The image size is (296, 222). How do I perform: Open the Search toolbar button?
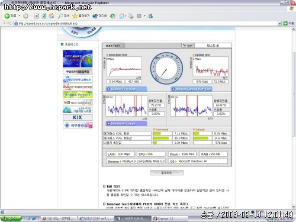tap(63, 16)
